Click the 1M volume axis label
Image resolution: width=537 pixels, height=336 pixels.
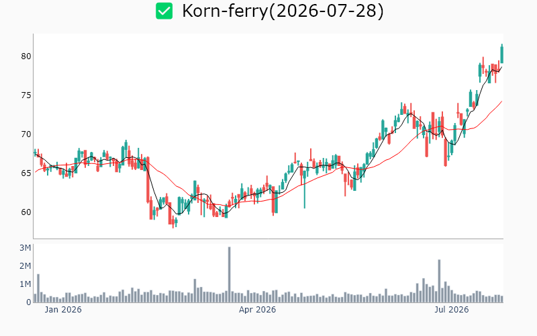[26, 284]
